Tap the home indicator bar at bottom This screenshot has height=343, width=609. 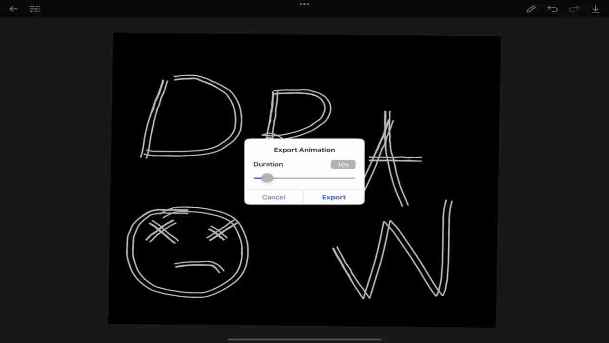304,340
